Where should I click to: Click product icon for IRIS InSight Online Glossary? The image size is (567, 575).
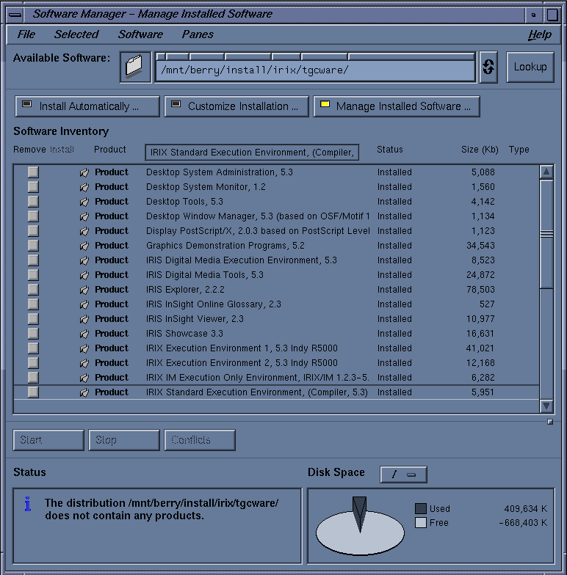click(x=84, y=304)
